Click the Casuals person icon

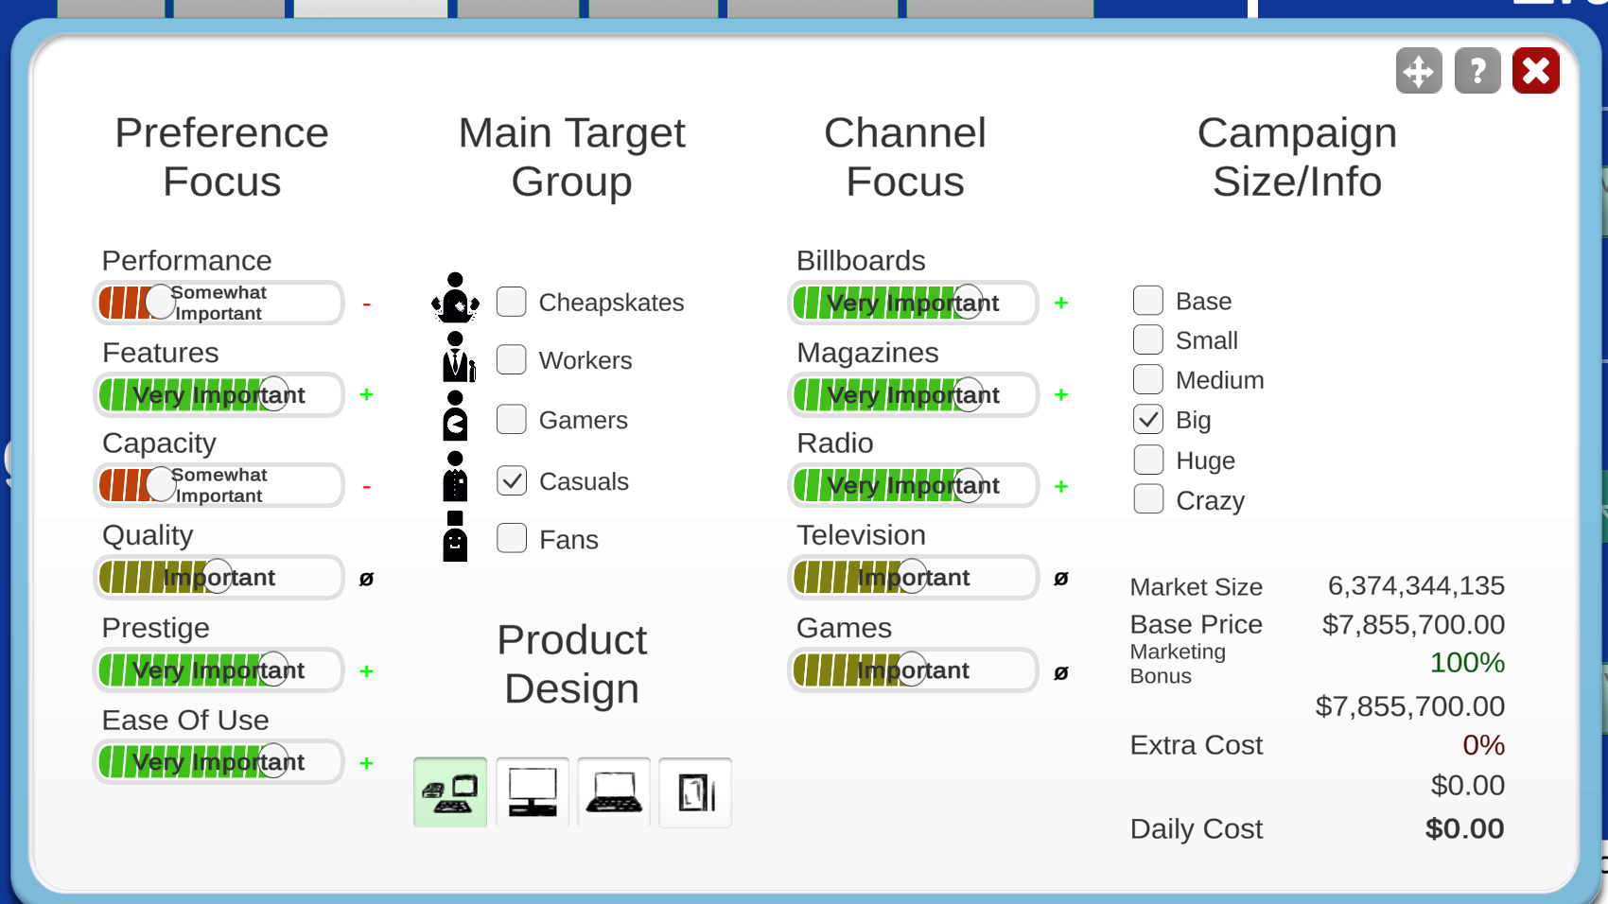(x=455, y=477)
